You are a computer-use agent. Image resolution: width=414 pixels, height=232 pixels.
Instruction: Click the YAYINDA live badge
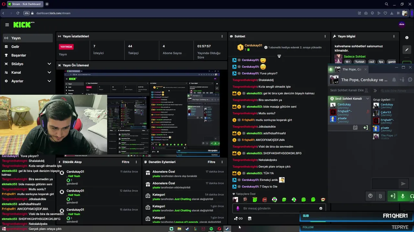(66, 47)
